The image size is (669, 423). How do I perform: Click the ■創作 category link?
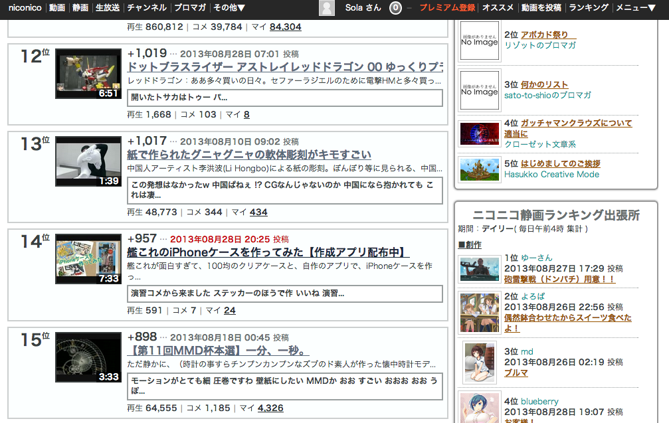click(x=469, y=245)
